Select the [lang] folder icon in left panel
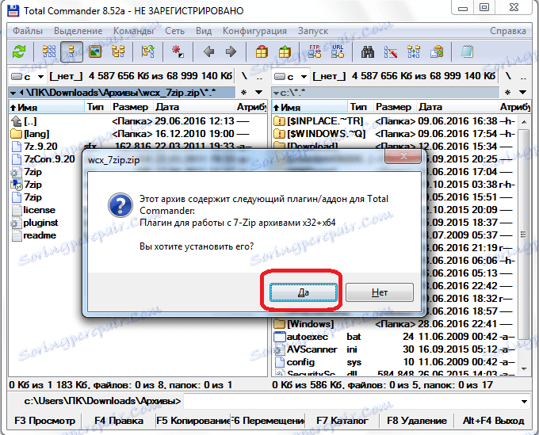Viewport: 539px width, 435px height. click(16, 134)
